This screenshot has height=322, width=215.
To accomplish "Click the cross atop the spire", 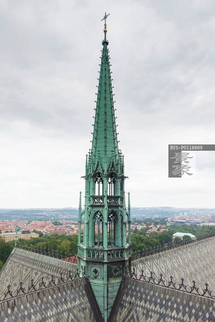I will [105, 20].
